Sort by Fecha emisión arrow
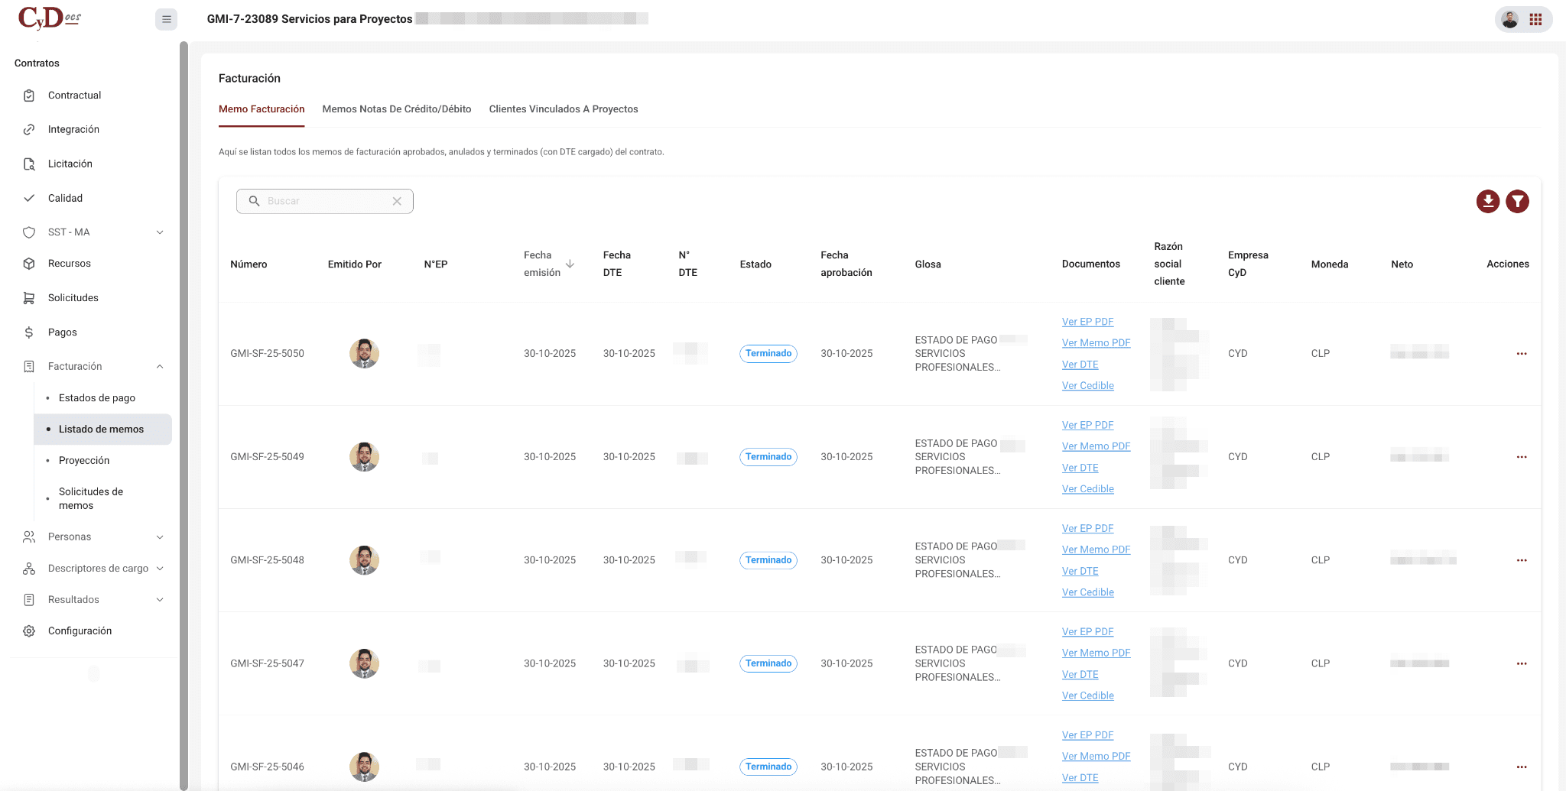Screen dimensions: 1566x791 570,264
